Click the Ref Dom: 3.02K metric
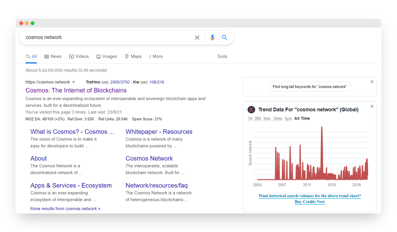 [81, 119]
